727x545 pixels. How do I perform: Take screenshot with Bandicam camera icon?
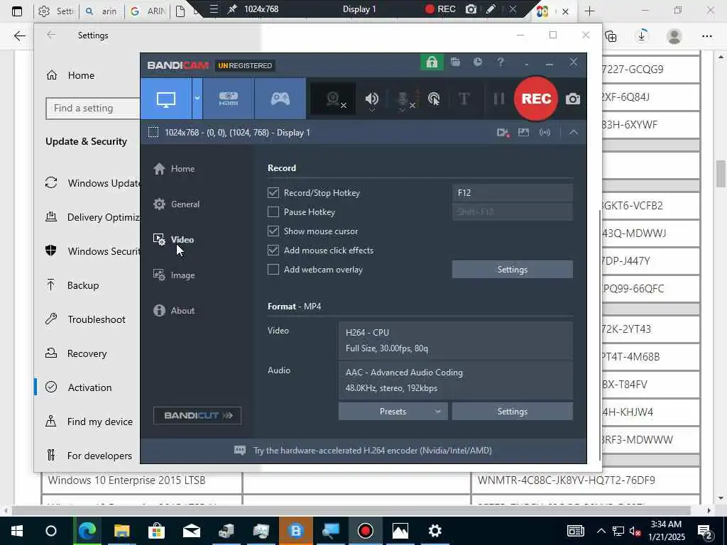[573, 99]
